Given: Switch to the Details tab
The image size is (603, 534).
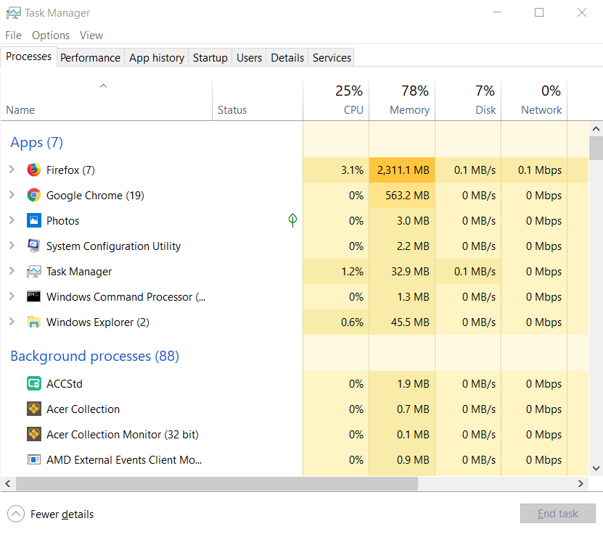Looking at the screenshot, I should [287, 57].
